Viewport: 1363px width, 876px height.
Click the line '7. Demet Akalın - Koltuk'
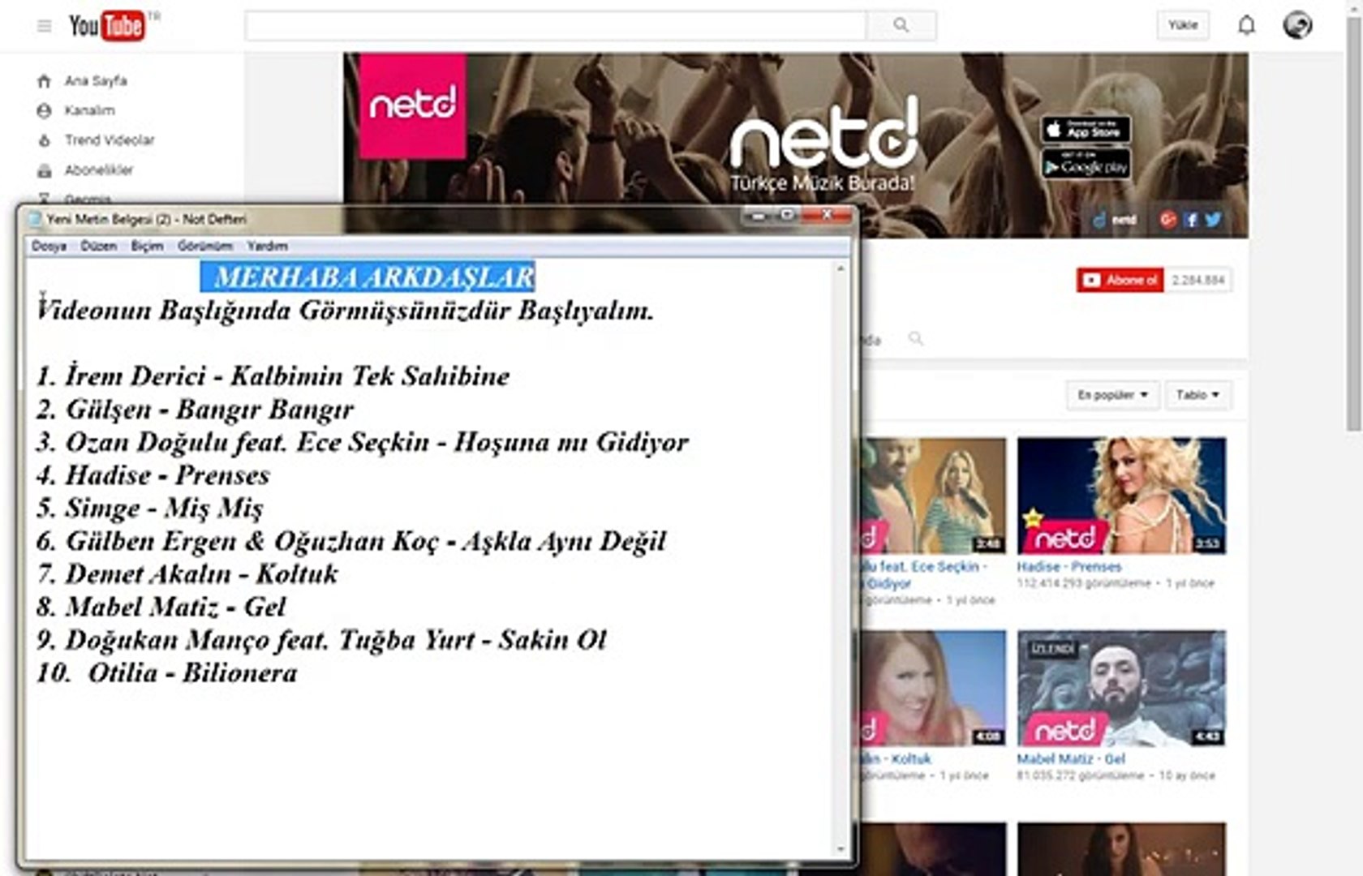[x=187, y=574]
